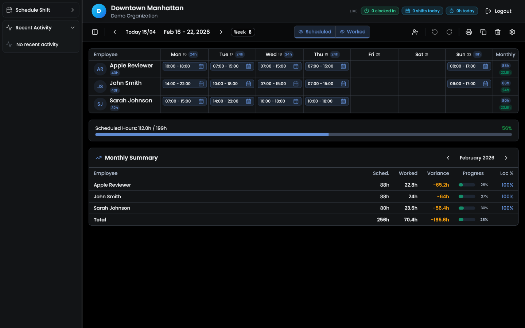The image size is (525, 328).
Task: Toggle sidebar panel icon
Action: pos(95,32)
